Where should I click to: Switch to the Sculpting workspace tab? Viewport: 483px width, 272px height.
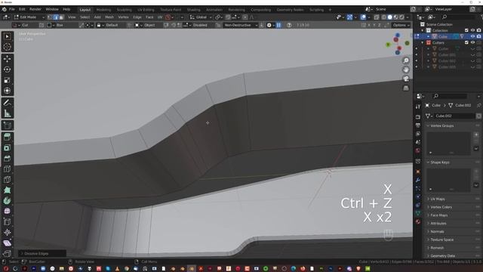(124, 10)
